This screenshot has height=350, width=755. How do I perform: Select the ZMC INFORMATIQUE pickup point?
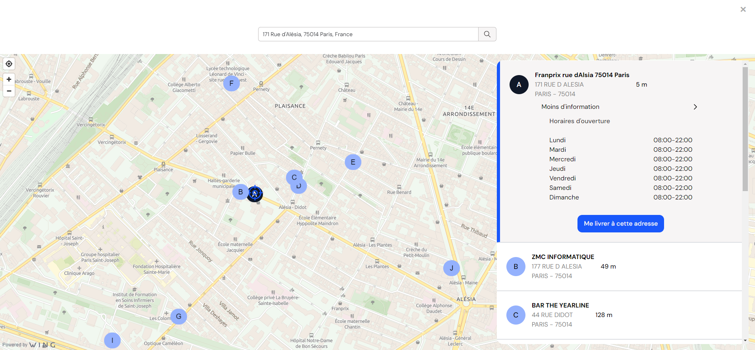(620, 267)
